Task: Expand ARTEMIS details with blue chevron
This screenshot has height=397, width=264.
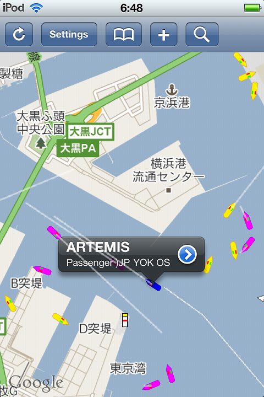Action: coord(187,254)
